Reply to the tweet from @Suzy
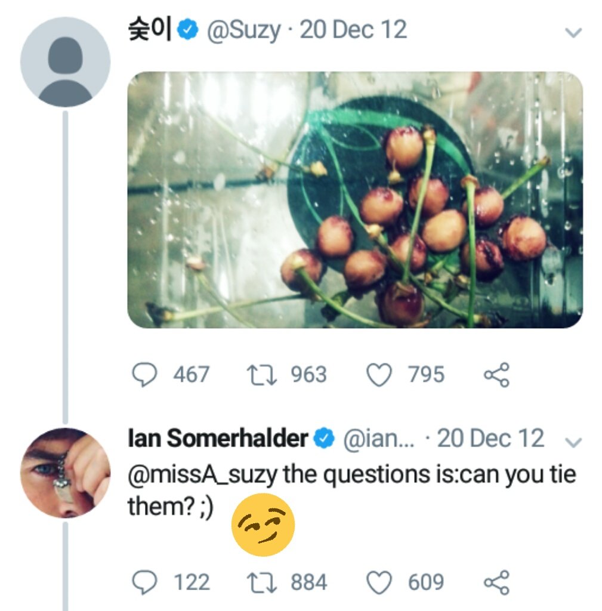This screenshot has height=611, width=602. coord(144,375)
